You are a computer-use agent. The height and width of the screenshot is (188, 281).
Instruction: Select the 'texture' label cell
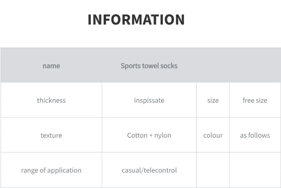point(51,135)
